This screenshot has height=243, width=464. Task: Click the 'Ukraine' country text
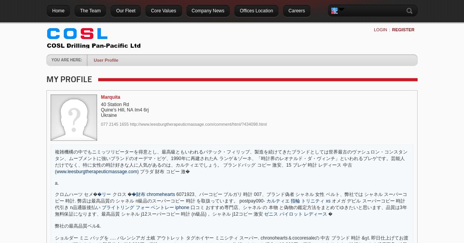coord(109,115)
